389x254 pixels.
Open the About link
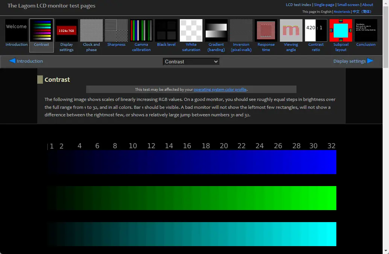point(368,5)
